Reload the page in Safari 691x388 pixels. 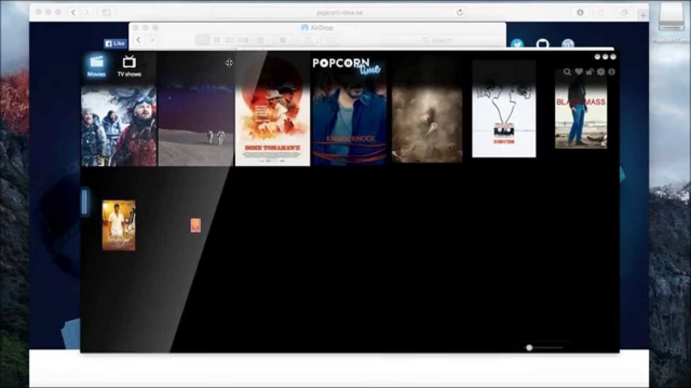[x=460, y=12]
